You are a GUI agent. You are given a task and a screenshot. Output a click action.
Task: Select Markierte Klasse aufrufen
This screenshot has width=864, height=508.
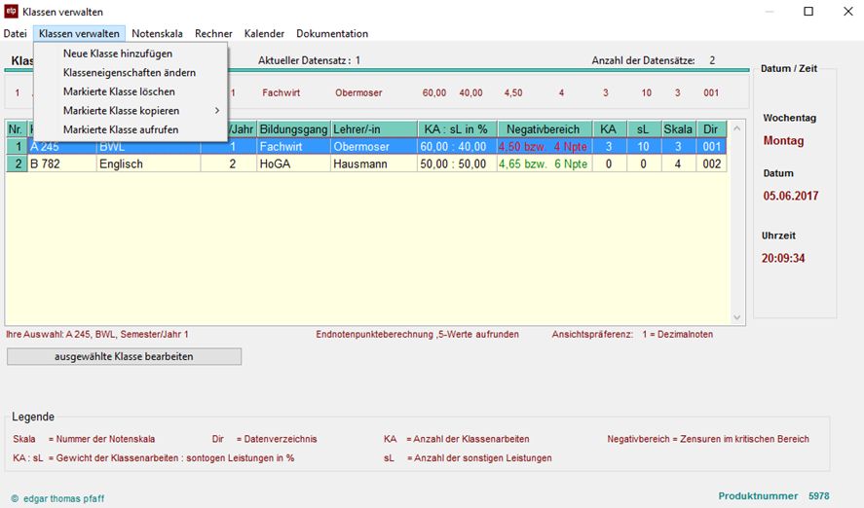click(x=121, y=129)
